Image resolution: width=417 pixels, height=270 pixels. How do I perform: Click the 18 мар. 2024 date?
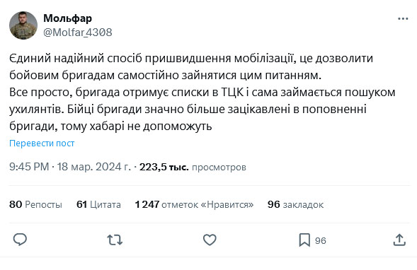pyautogui.click(x=93, y=167)
